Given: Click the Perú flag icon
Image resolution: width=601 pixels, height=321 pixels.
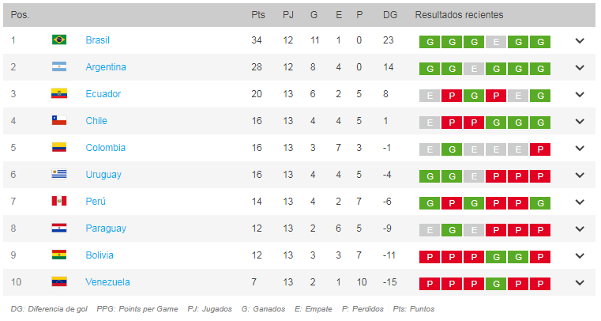Looking at the screenshot, I should (58, 202).
